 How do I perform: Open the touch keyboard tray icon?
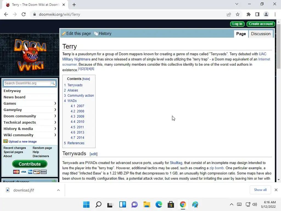239,204
